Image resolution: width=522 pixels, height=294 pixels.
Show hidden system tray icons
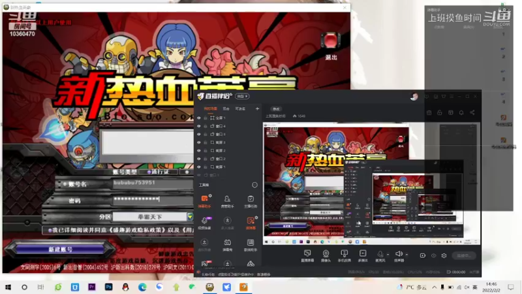[x=434, y=287]
